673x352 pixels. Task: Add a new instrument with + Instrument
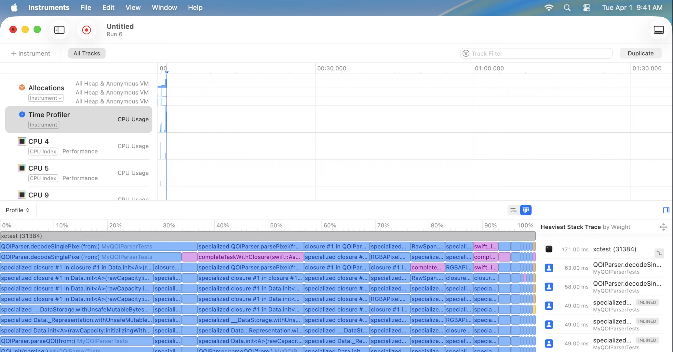[31, 53]
